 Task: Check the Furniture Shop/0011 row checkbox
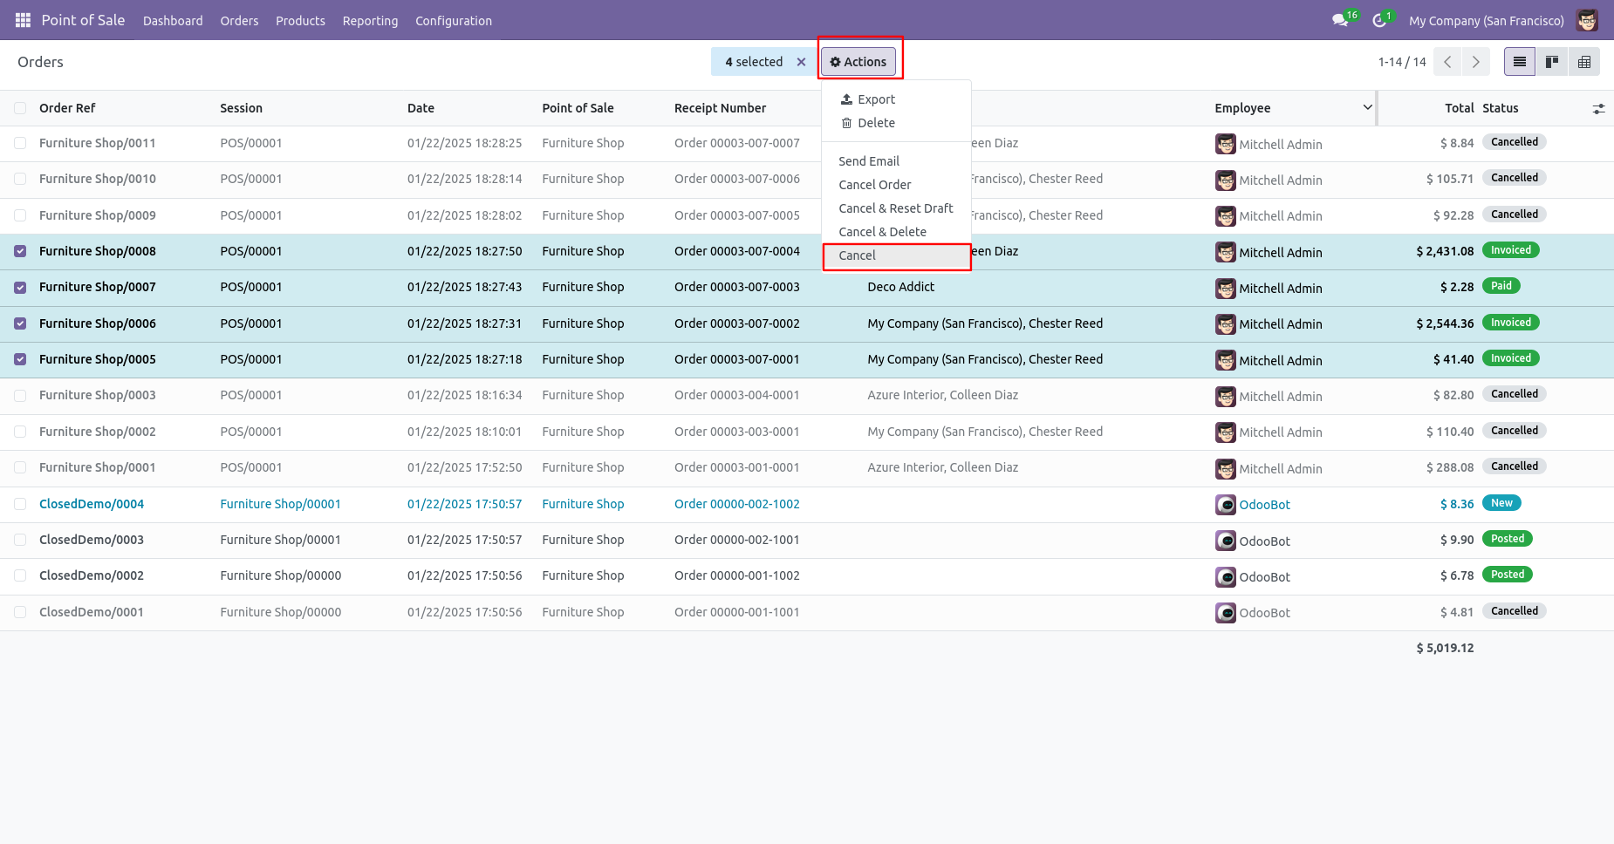pos(20,143)
